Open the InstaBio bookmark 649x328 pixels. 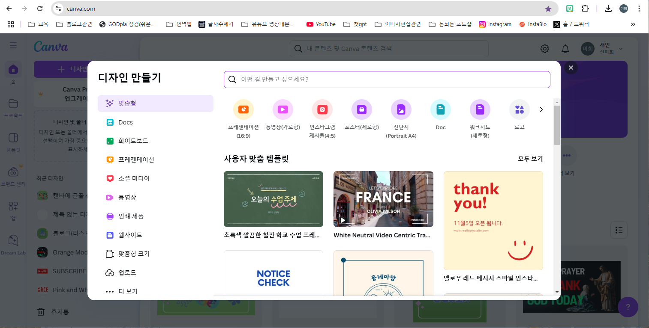tap(533, 24)
